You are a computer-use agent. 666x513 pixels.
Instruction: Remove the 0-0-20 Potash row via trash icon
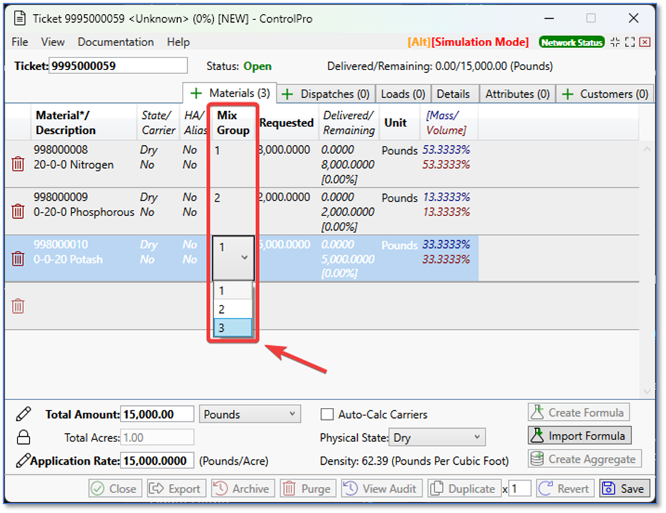point(18,259)
